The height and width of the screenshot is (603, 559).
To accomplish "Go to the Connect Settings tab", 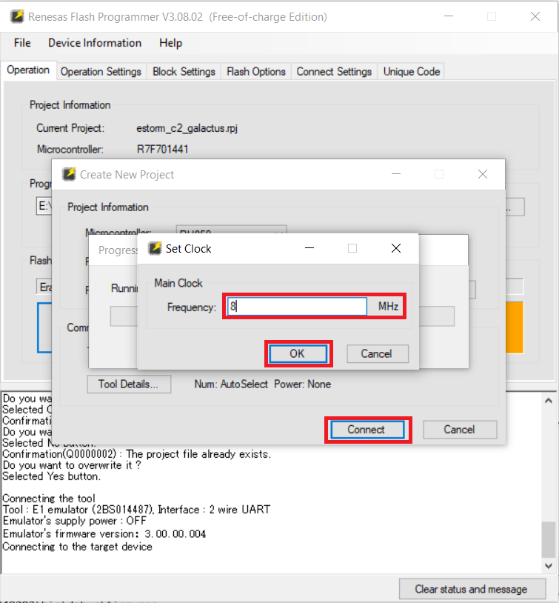I will pyautogui.click(x=334, y=72).
